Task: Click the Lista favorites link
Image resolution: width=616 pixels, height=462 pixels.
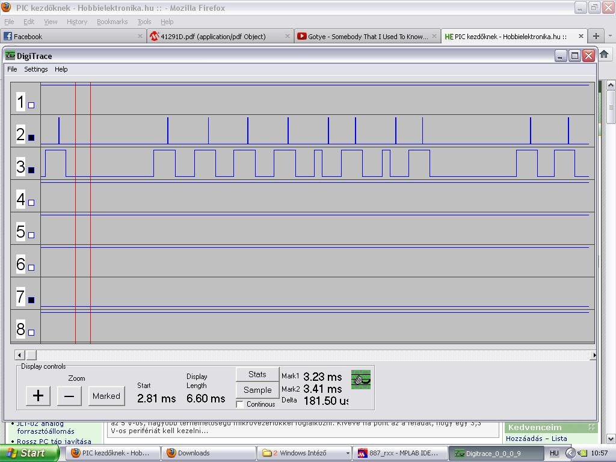Action: 559,439
